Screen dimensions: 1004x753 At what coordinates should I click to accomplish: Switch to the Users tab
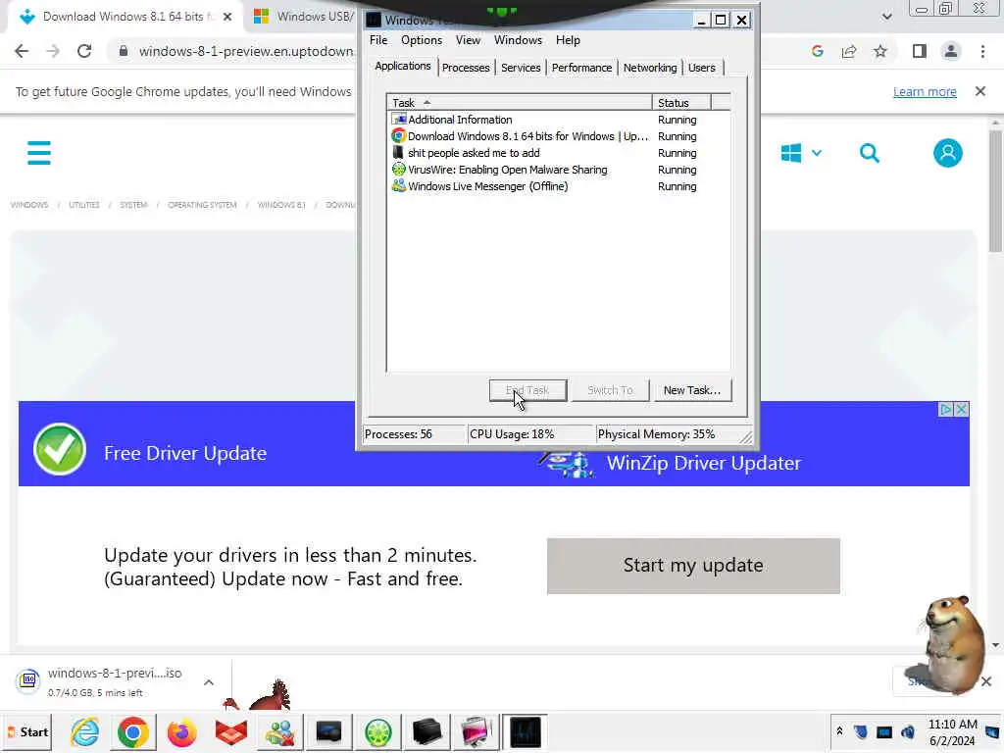(x=702, y=68)
